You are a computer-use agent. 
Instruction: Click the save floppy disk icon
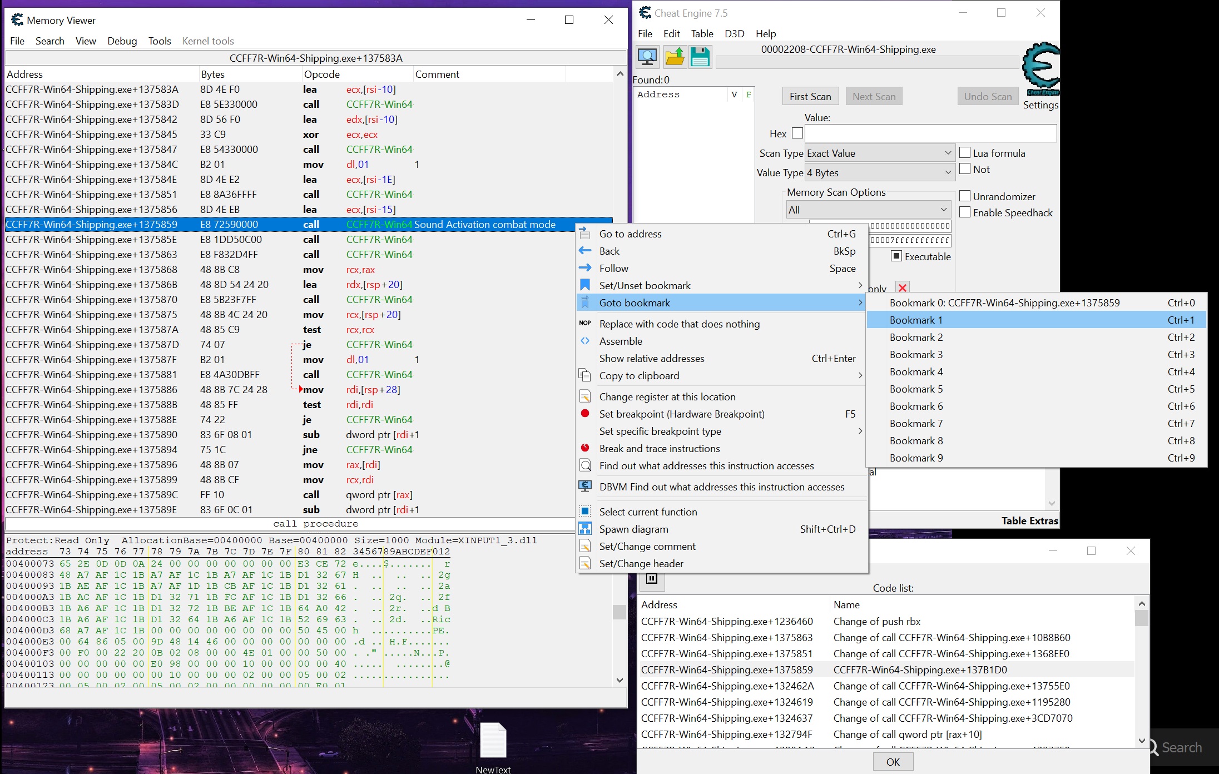click(700, 57)
